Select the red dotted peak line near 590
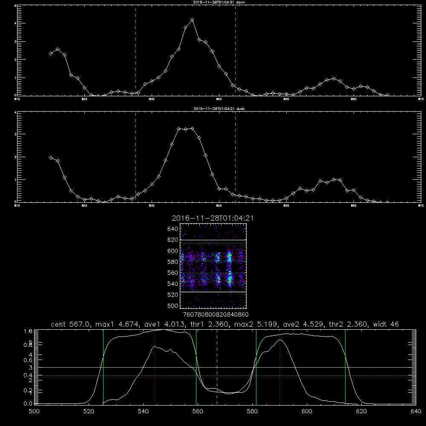Viewport: 426px width, 426px height. (279, 367)
